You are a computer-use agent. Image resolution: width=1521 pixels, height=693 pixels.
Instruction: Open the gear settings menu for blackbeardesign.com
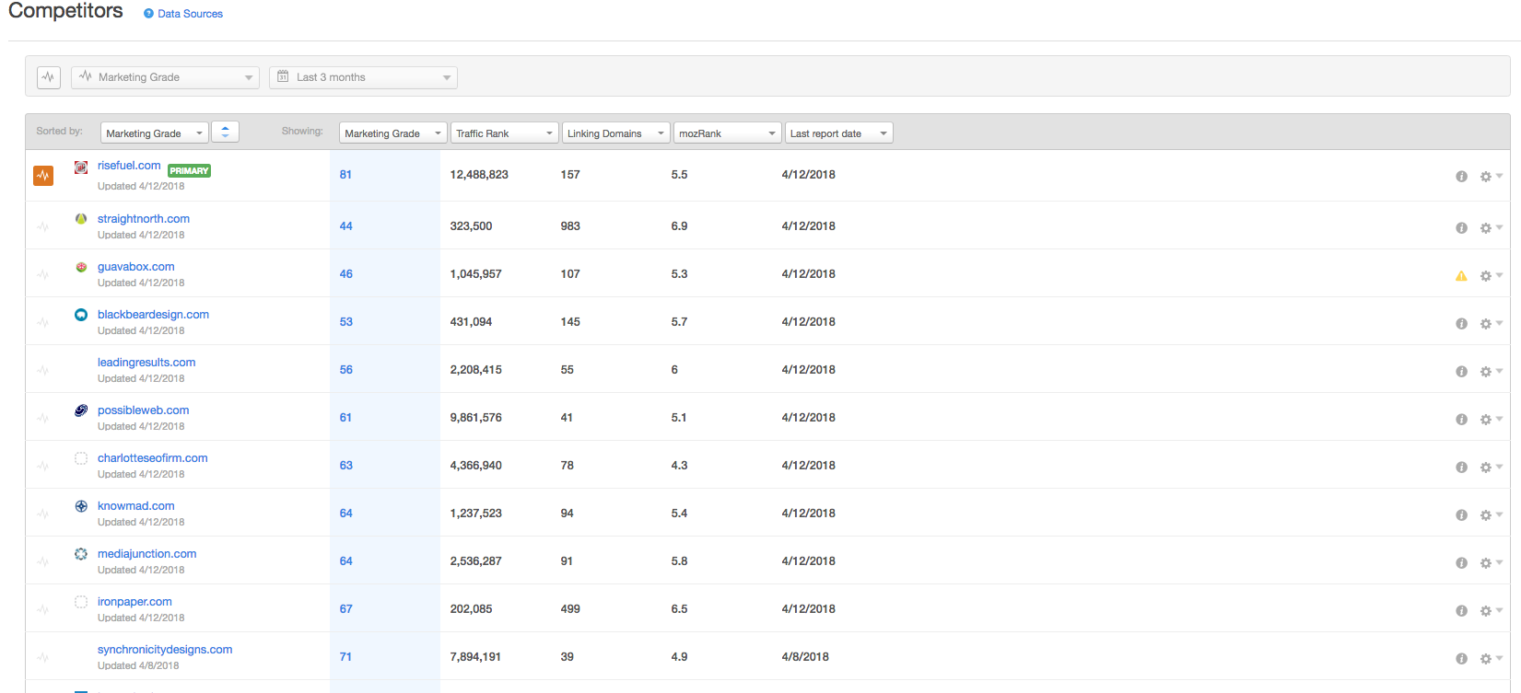click(x=1491, y=324)
